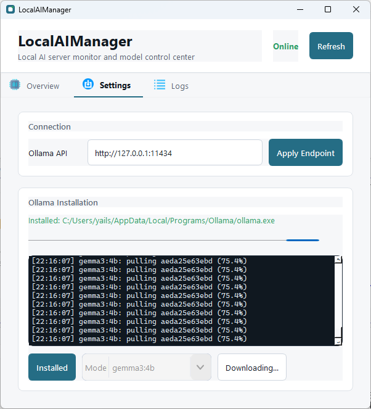This screenshot has height=409, width=371.
Task: Refresh the server status
Action: coord(331,46)
